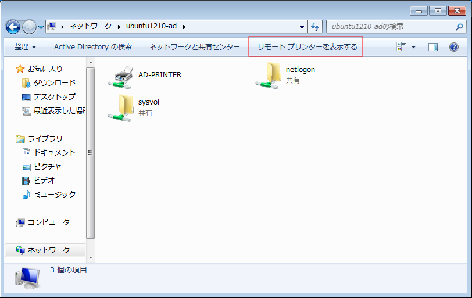Screen dimensions: 472x298
Task: Select ubuntu1210-ad breadcrumb in address bar
Action: point(151,26)
